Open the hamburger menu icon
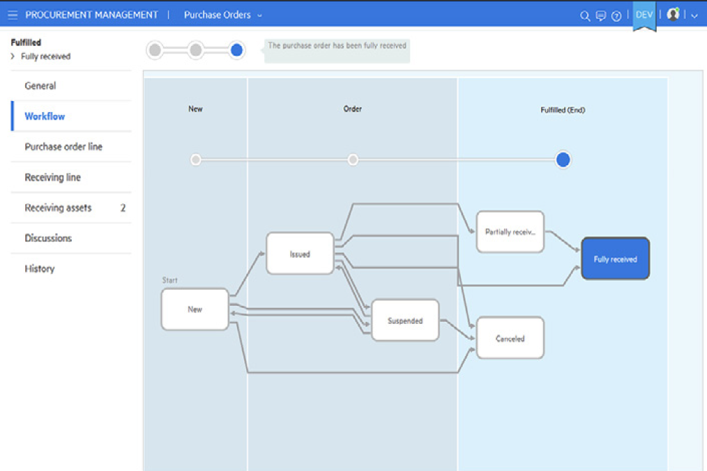Viewport: 707px width, 471px height. 13,14
